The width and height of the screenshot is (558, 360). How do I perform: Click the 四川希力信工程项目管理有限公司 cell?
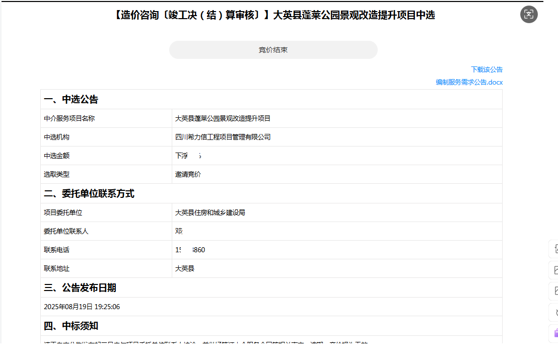point(223,137)
